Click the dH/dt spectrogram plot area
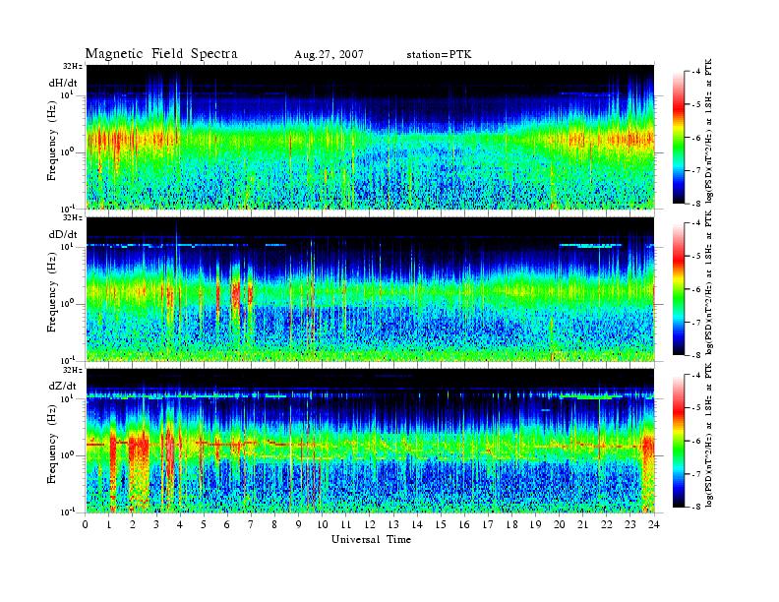This screenshot has width=779, height=602. [x=370, y=137]
